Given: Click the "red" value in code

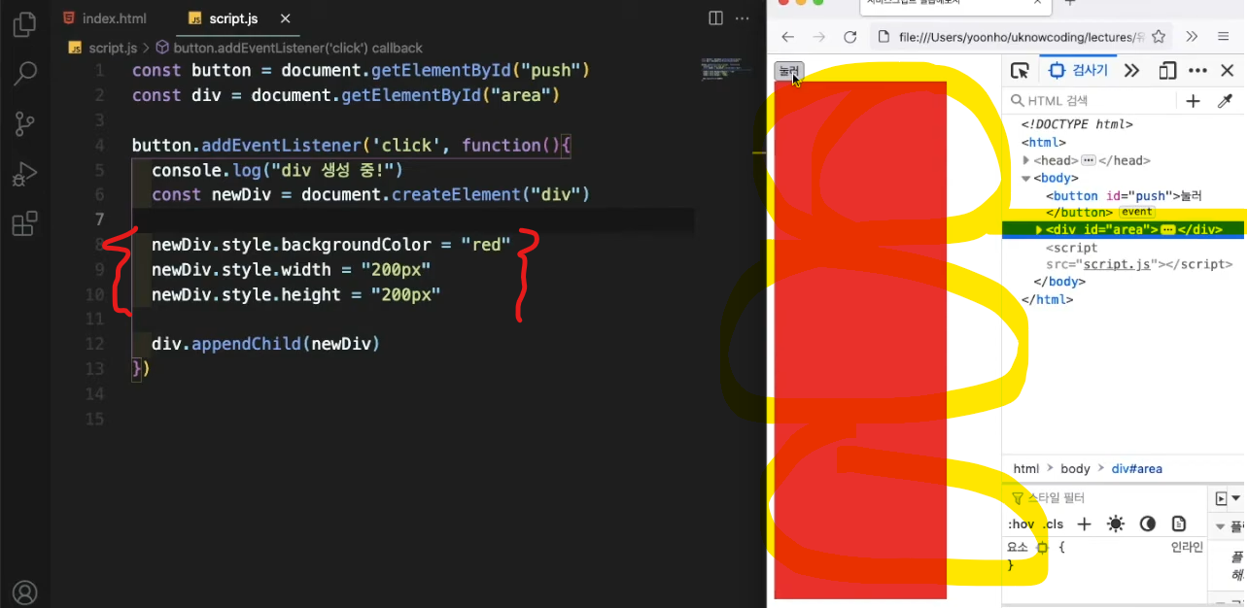Looking at the screenshot, I should 486,245.
